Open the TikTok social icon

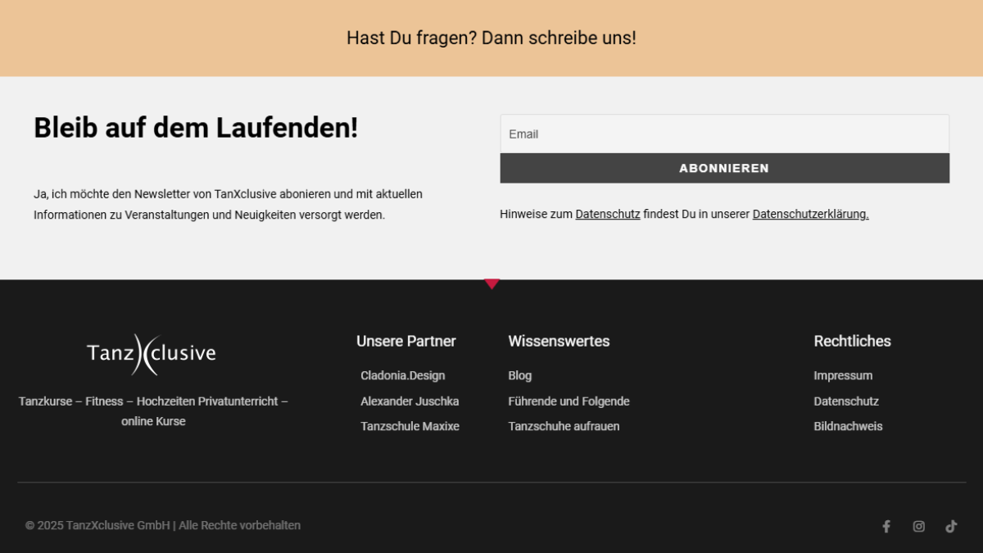[951, 527]
